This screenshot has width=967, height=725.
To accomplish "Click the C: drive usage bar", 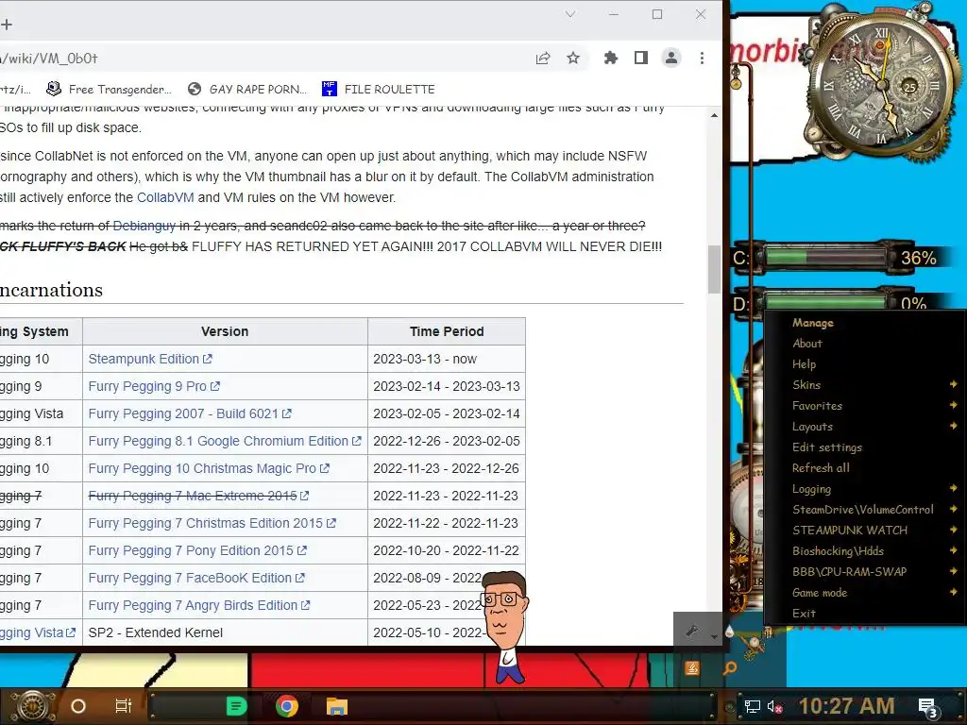I will 824,257.
